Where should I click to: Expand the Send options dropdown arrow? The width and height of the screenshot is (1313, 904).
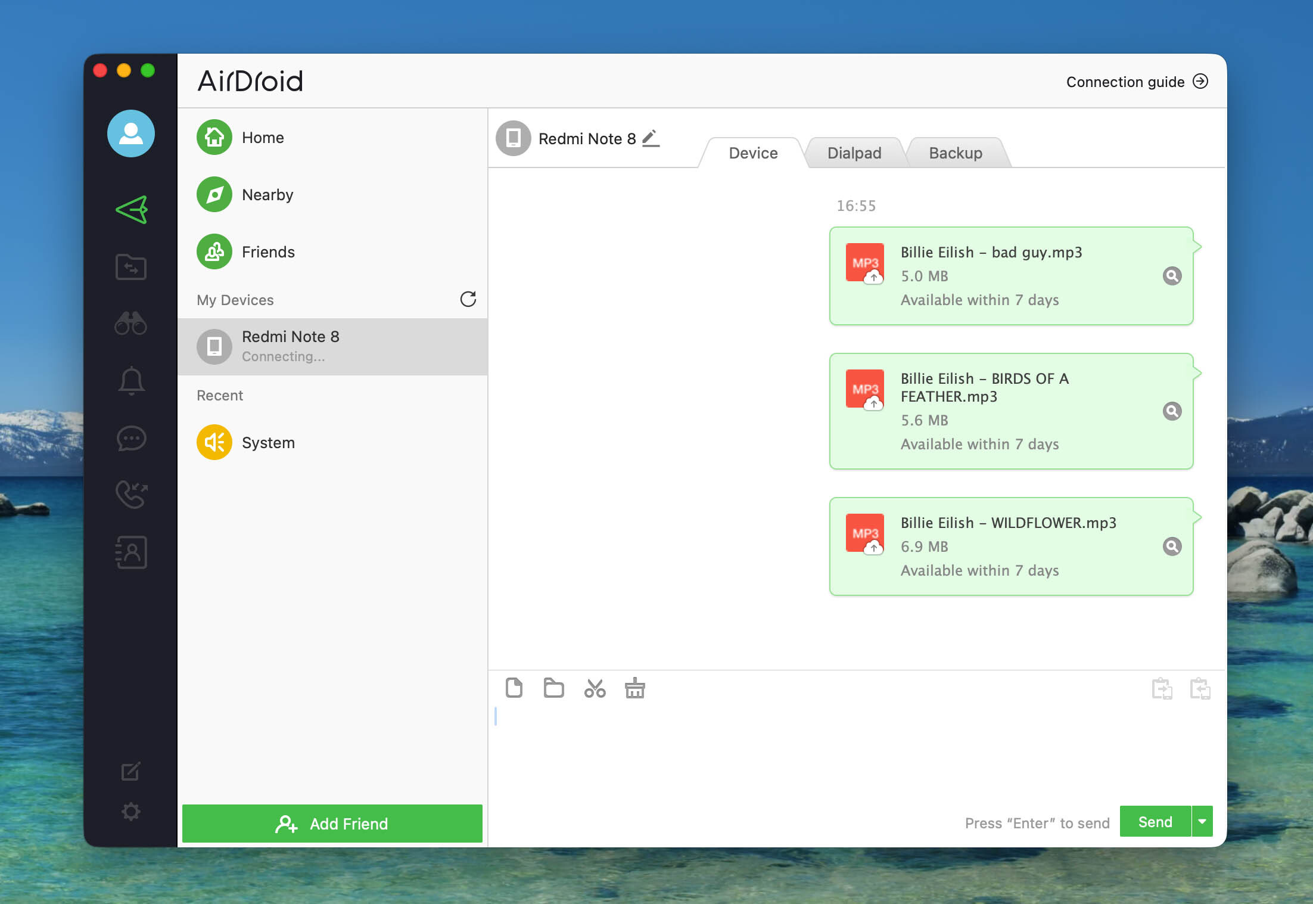tap(1202, 822)
